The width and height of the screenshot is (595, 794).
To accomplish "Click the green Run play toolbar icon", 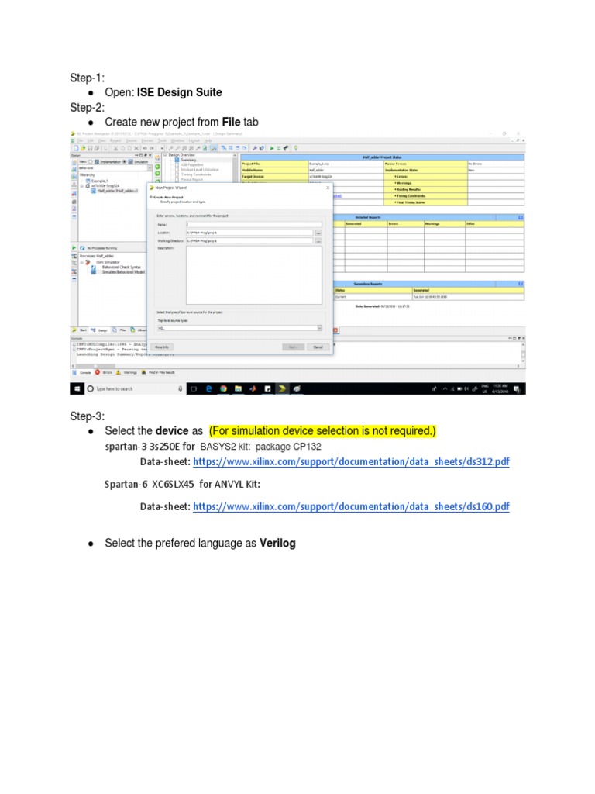I will [272, 148].
